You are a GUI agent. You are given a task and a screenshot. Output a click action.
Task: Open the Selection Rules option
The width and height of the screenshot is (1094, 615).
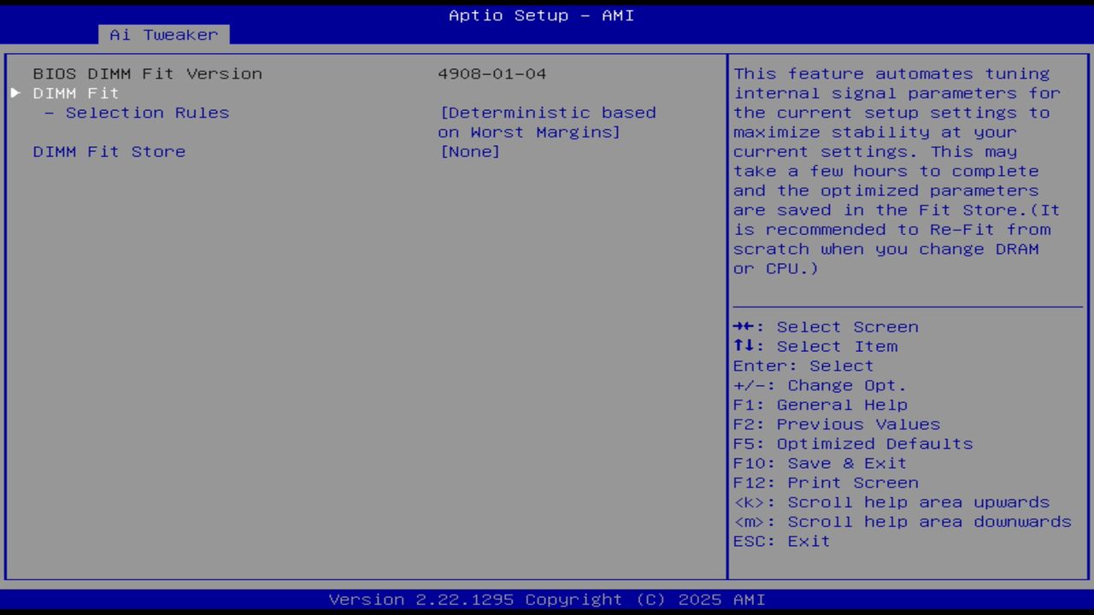pos(147,112)
